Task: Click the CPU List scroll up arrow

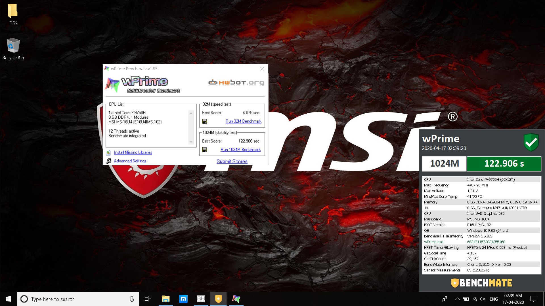Action: 191,114
